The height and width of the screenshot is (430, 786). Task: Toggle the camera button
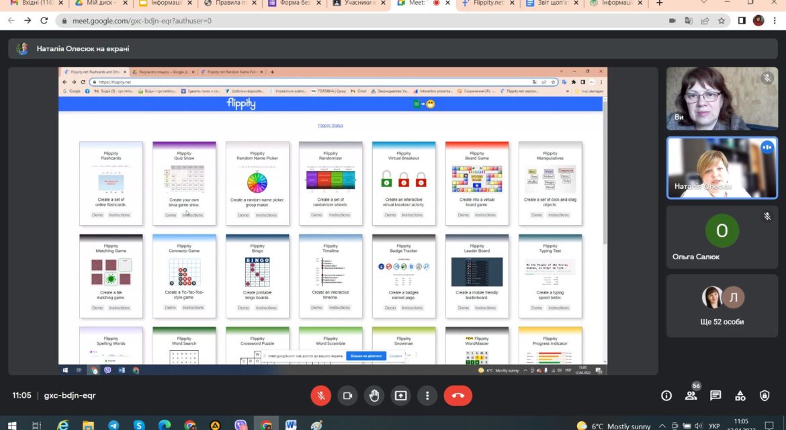tap(347, 396)
